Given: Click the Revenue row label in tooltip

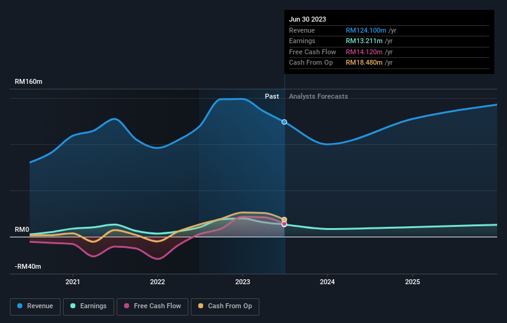Looking at the screenshot, I should 302,30.
